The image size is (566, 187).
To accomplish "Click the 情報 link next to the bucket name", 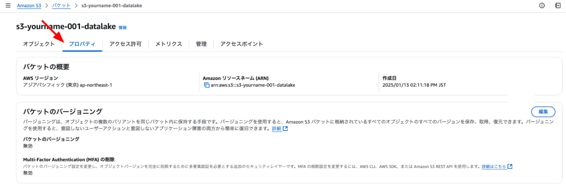I will pos(123,28).
